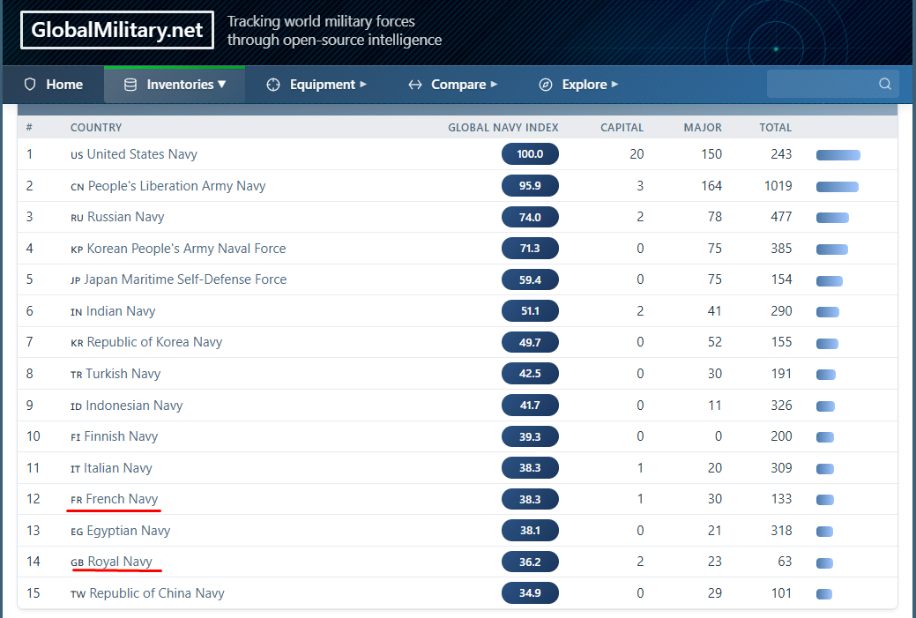Sort table by Total column header

(x=775, y=128)
